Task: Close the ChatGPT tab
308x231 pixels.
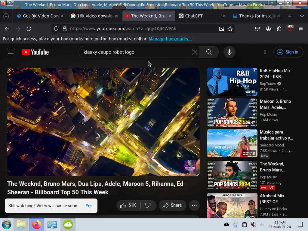Action: 224,16
